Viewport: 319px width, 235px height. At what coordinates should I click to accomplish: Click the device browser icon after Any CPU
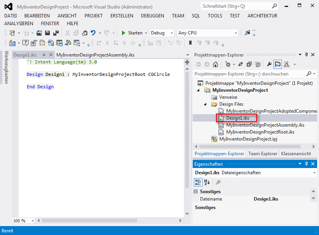[x=247, y=33]
